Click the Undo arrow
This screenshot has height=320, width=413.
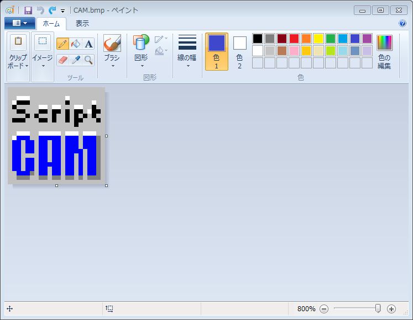40,10
